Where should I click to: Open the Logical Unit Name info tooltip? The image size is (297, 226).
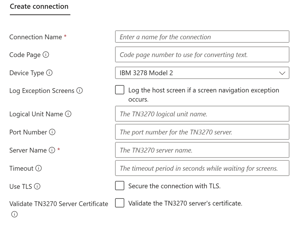click(68, 114)
